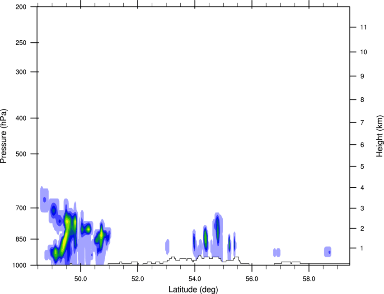Click the 5 km height label
Image resolution: width=384 pixels, height=294 pixels.
[x=362, y=167]
